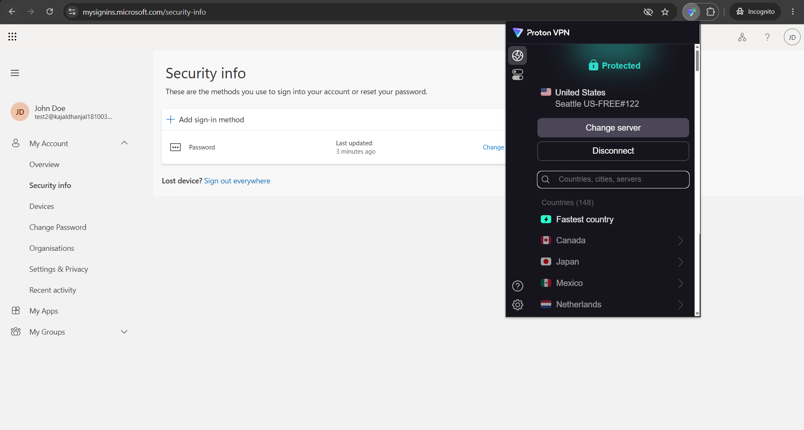
Task: Open Proton VPN help icon
Action: [x=518, y=286]
